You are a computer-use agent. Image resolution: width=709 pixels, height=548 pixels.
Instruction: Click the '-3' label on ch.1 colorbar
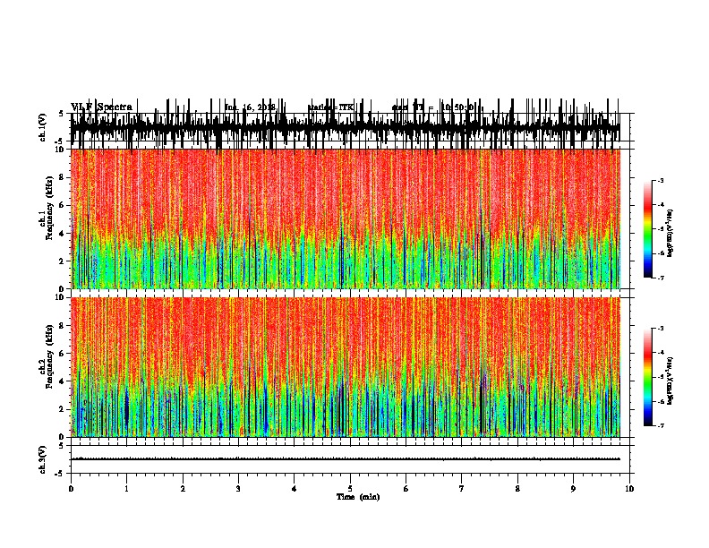660,181
